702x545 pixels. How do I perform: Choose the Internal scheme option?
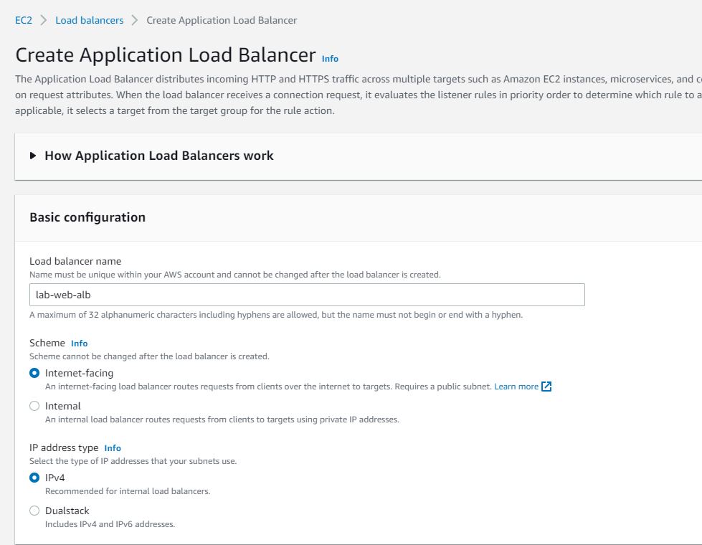click(x=34, y=406)
